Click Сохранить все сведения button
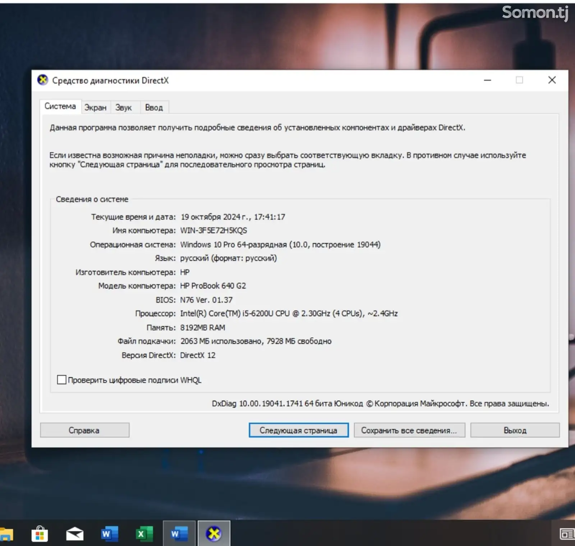 (409, 430)
